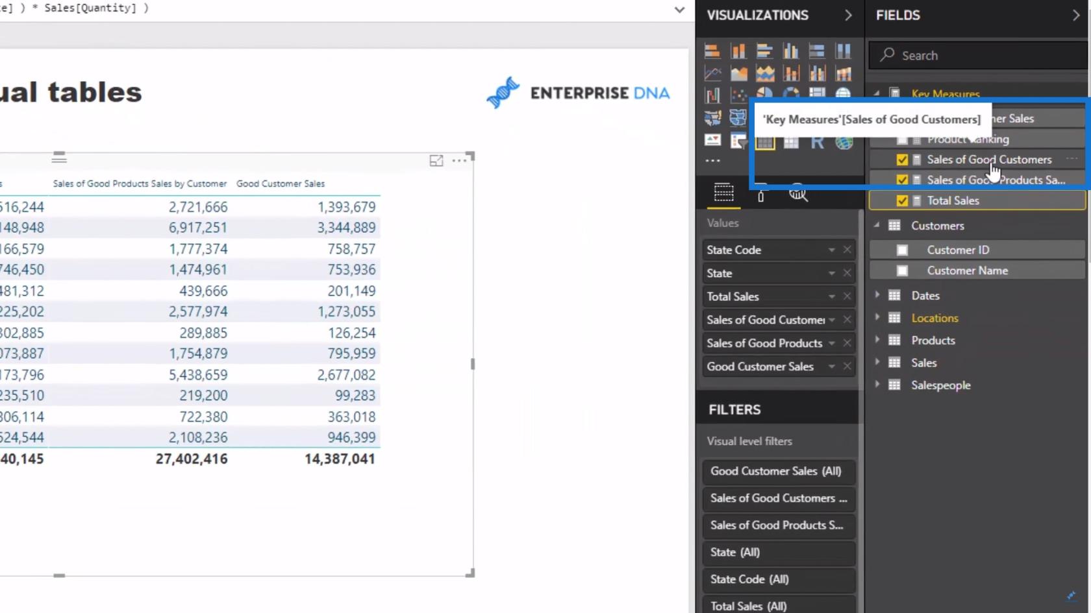Uncheck the Sales of Good Products Sa... measure

click(902, 180)
